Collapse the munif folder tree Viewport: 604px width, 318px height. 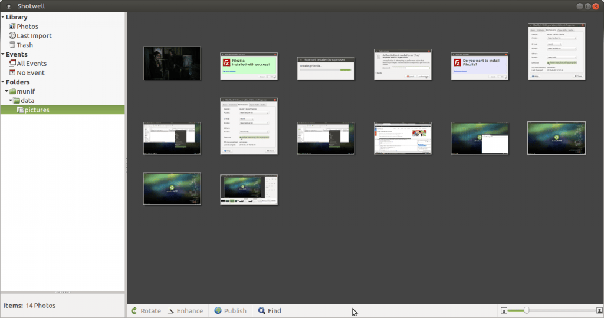tap(7, 92)
